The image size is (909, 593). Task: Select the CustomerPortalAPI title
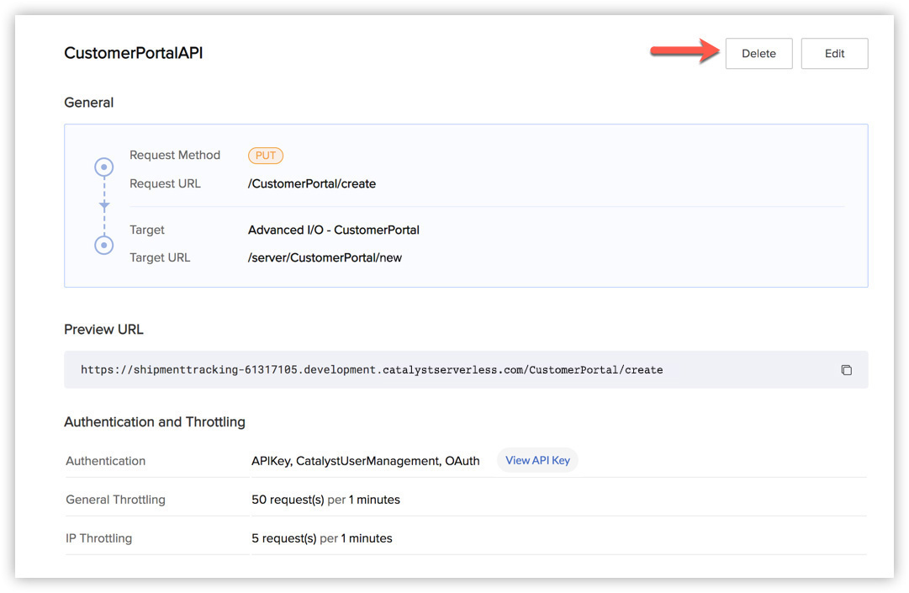pos(134,53)
